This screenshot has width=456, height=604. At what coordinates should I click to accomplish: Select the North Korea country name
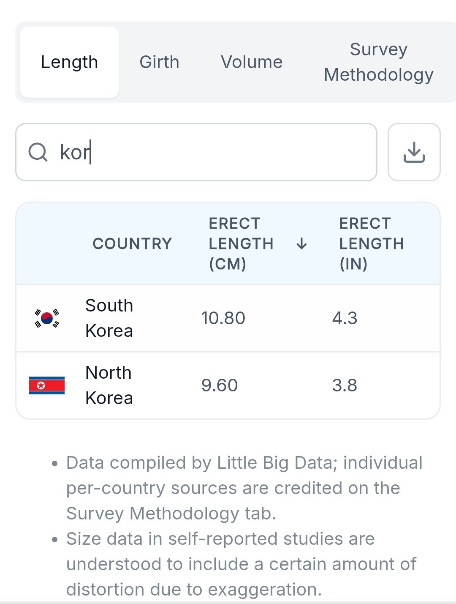[x=109, y=385]
